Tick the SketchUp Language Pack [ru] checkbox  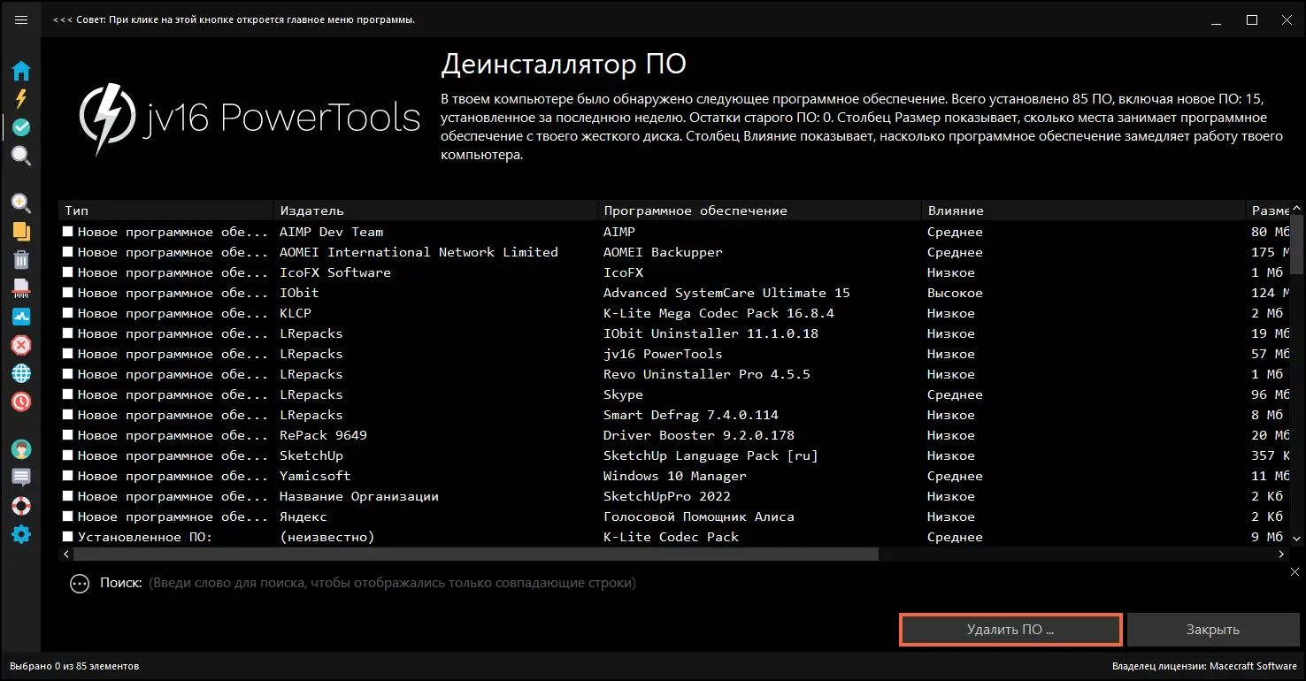68,455
